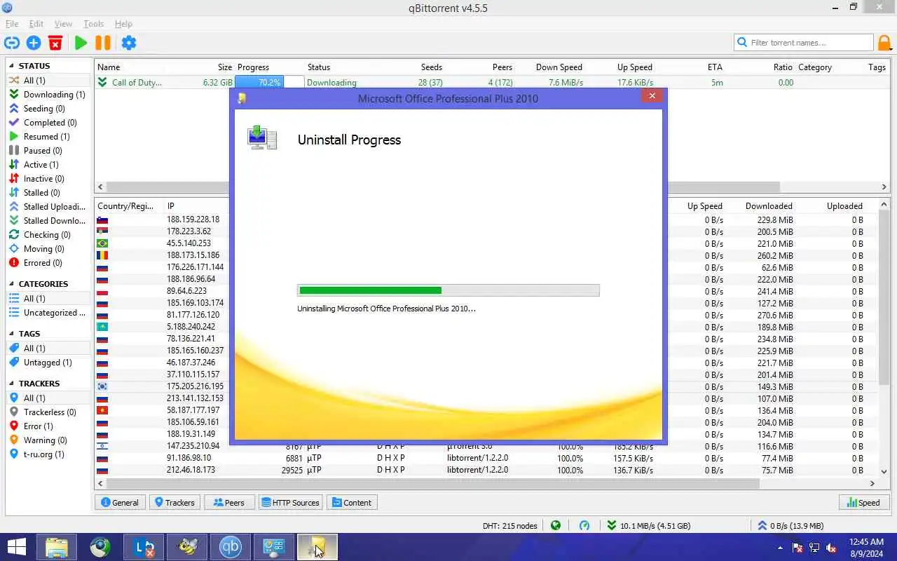Switch to the Trackers tab

click(174, 503)
